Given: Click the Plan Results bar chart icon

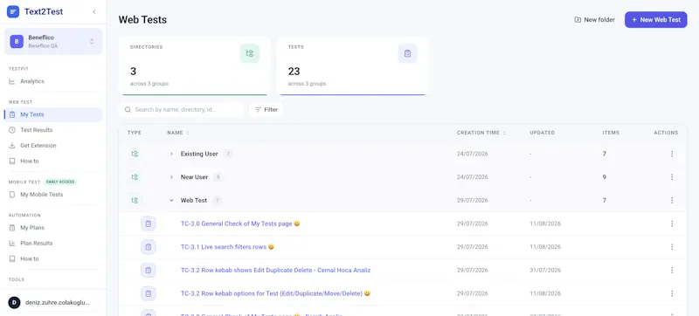Looking at the screenshot, I should point(12,243).
